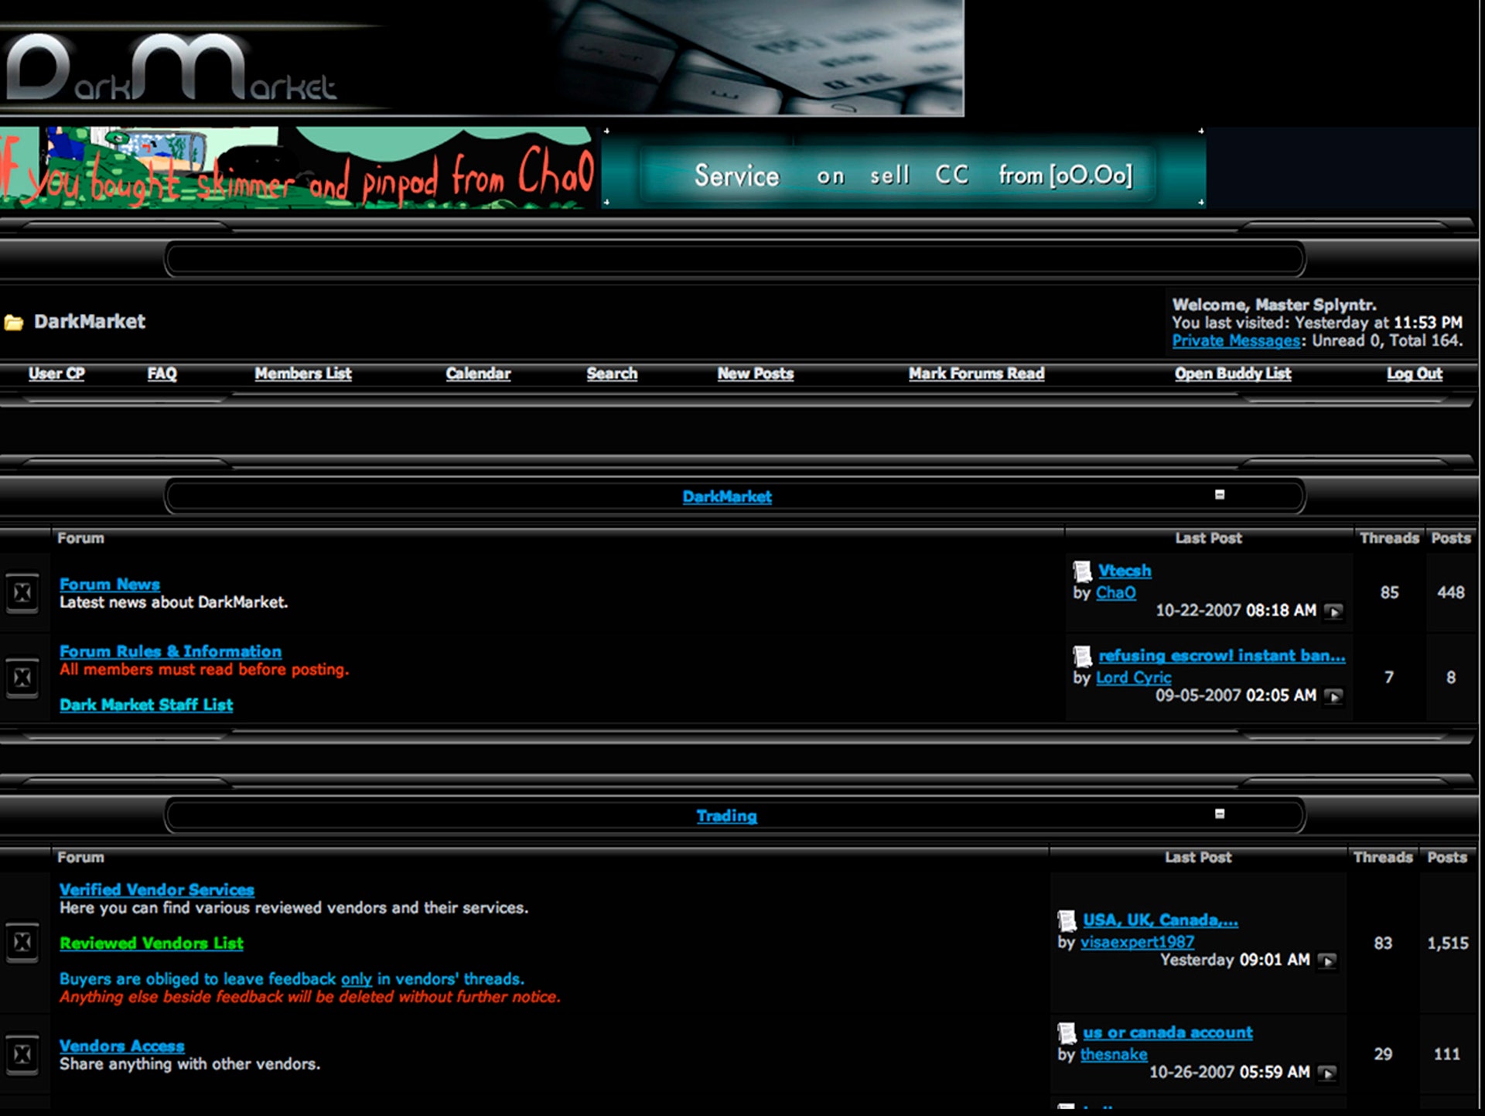Open Private Messages link
Image resolution: width=1485 pixels, height=1116 pixels.
1235,341
